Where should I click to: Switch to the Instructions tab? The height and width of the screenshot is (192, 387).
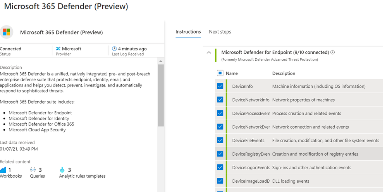(x=188, y=32)
